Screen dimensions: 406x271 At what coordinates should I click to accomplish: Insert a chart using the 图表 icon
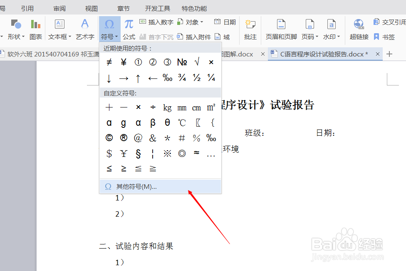(36, 29)
